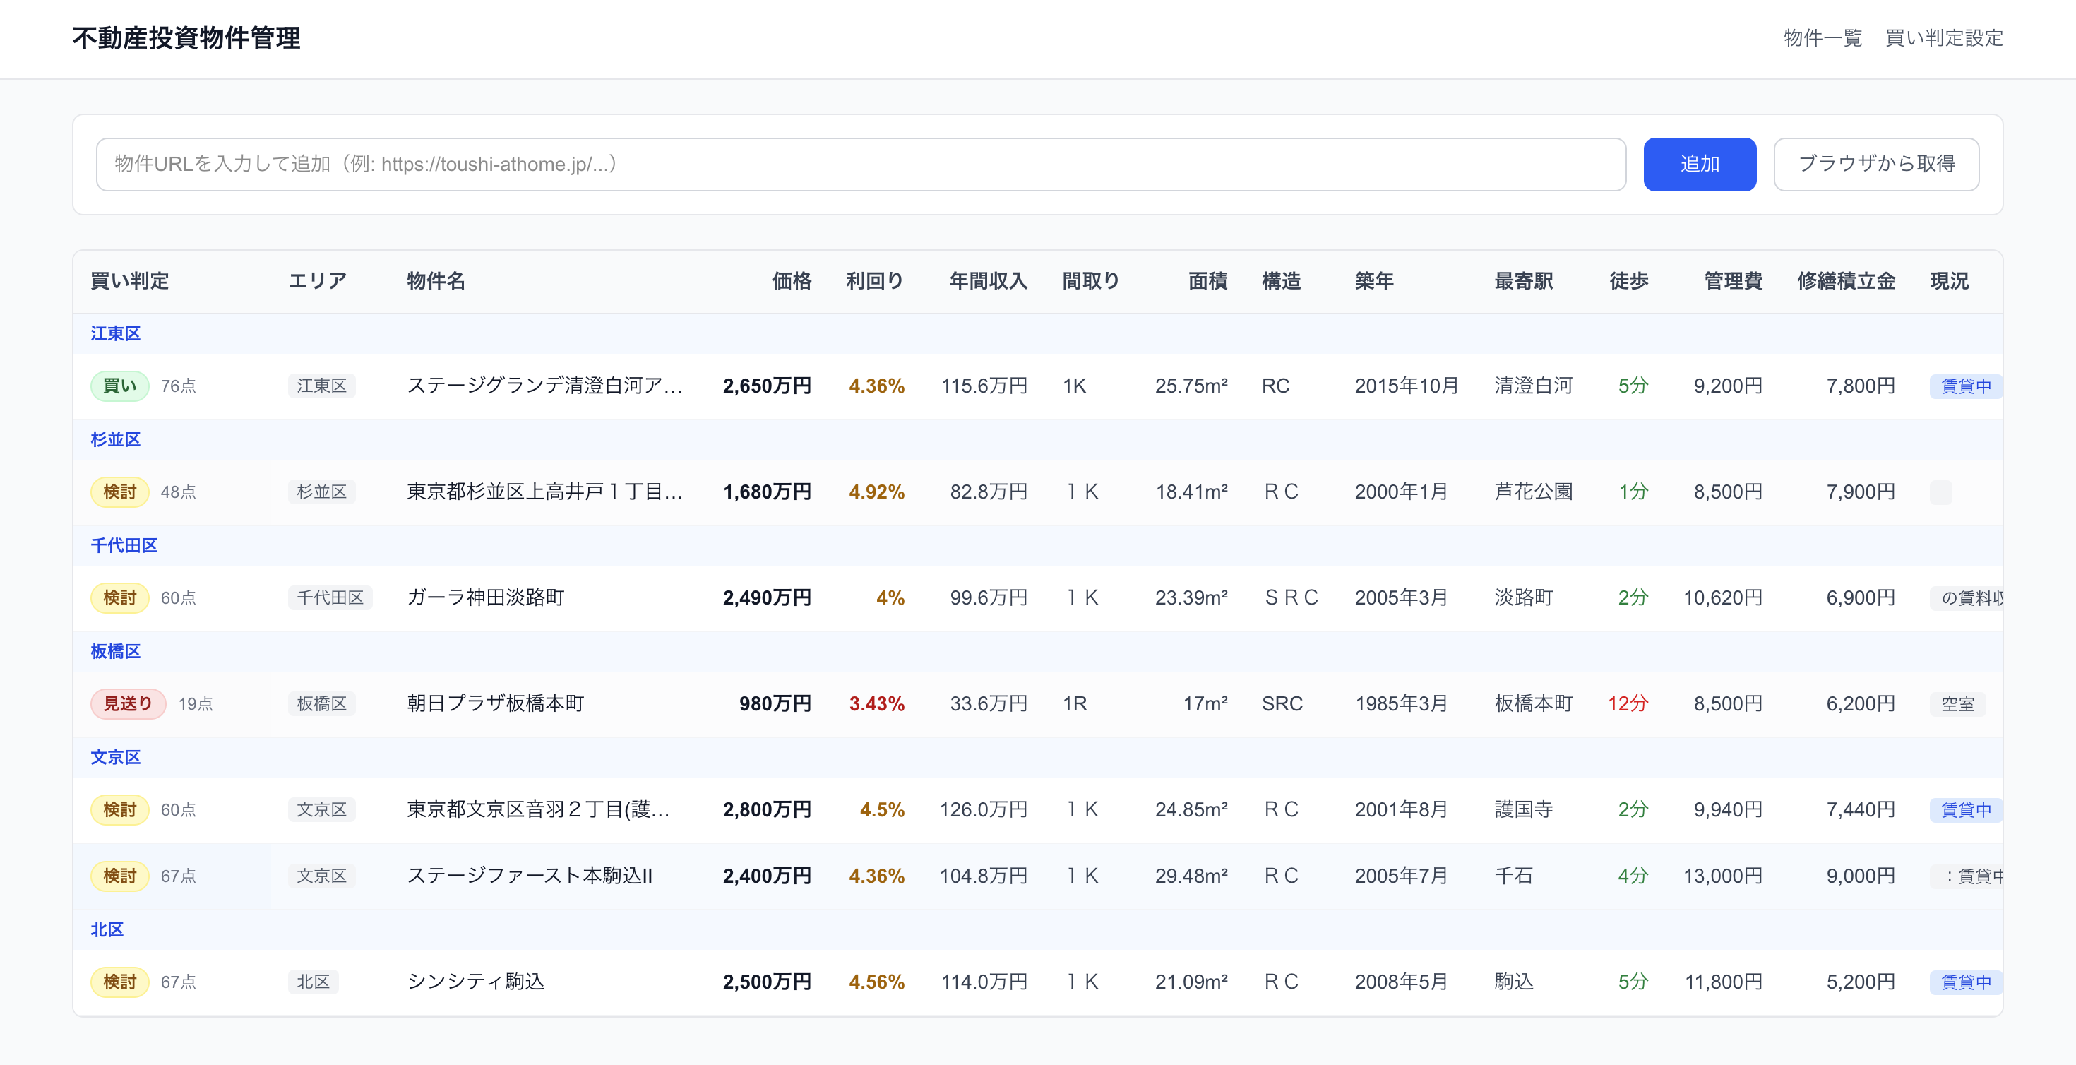Collapse the 江東区 area group
This screenshot has width=2076, height=1065.
115,333
